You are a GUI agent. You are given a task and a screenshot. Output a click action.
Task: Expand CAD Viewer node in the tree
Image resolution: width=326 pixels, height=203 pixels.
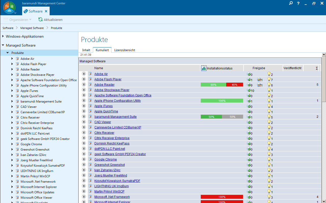pyautogui.click(x=12, y=107)
